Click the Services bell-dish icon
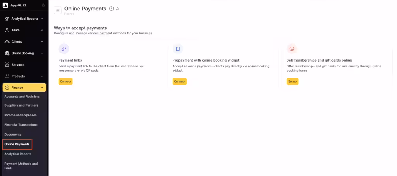 point(7,65)
